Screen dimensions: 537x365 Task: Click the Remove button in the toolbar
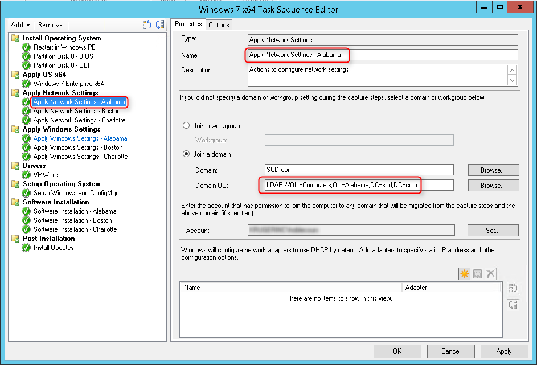tap(50, 24)
